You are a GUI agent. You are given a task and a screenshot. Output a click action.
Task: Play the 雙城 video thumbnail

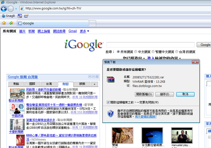(x=122, y=135)
